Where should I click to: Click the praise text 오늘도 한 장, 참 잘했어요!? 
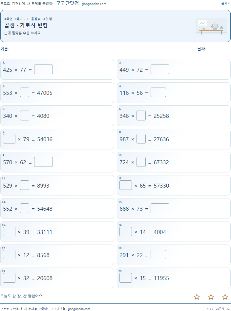point(22,296)
